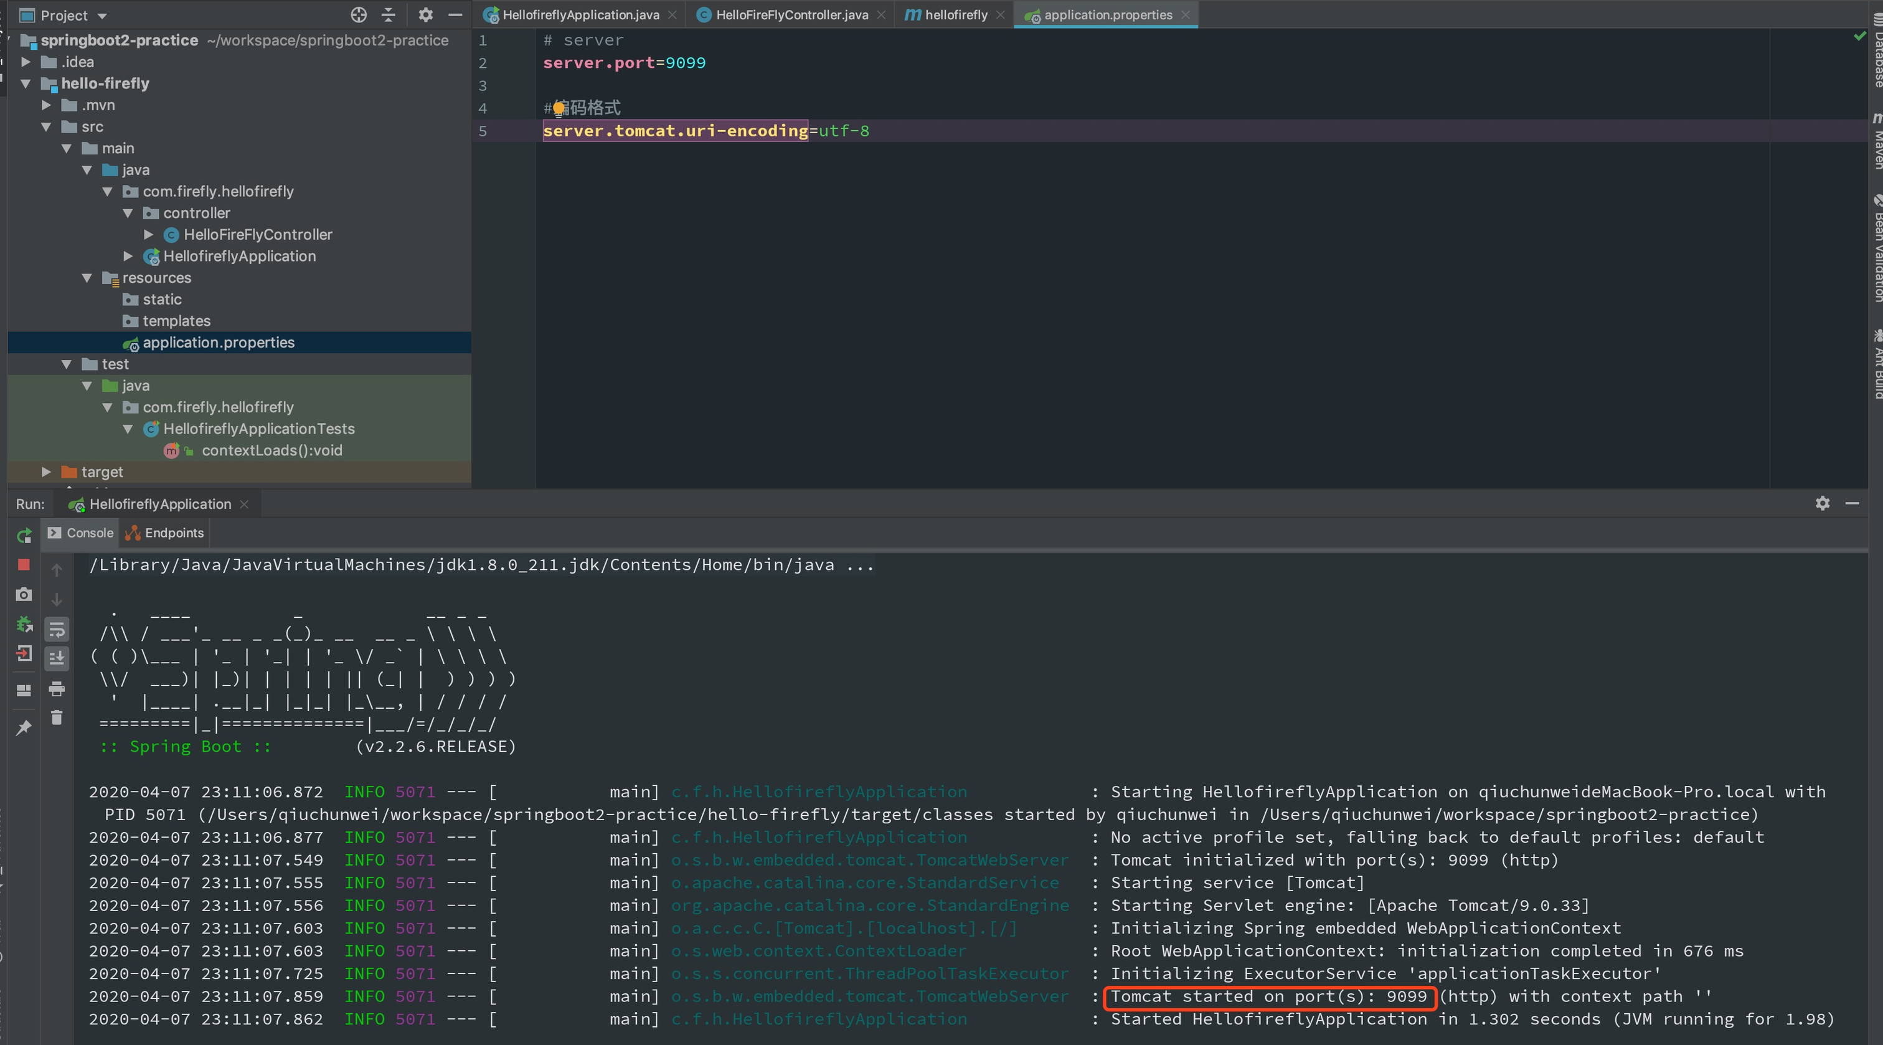Click the red exit arrow icon in Run sidebar
The image size is (1883, 1045).
(24, 653)
